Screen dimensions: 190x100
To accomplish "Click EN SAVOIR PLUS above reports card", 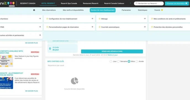I will click(x=31, y=43).
